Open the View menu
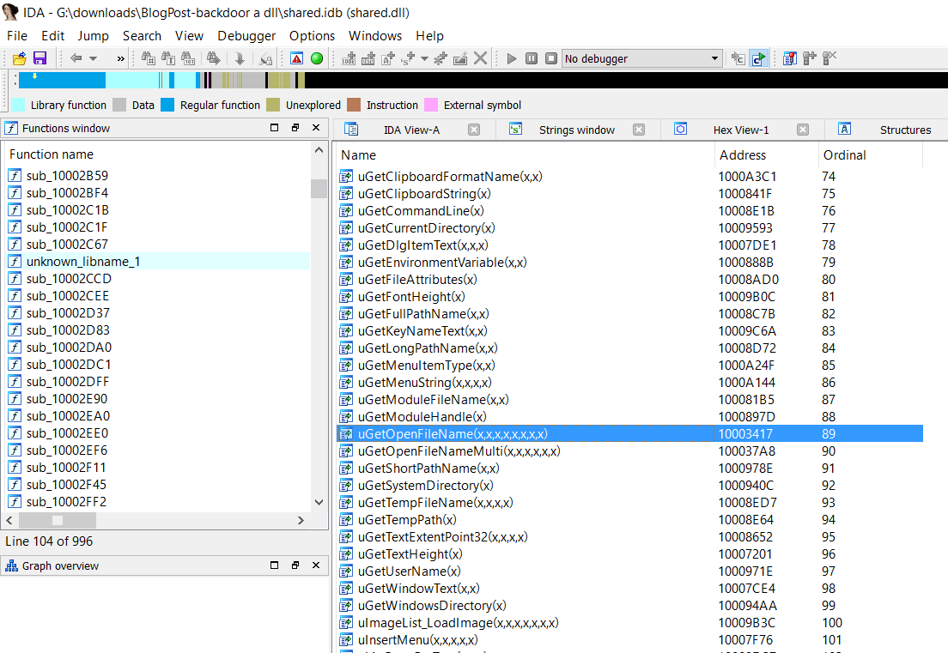Image resolution: width=948 pixels, height=653 pixels. tap(189, 36)
